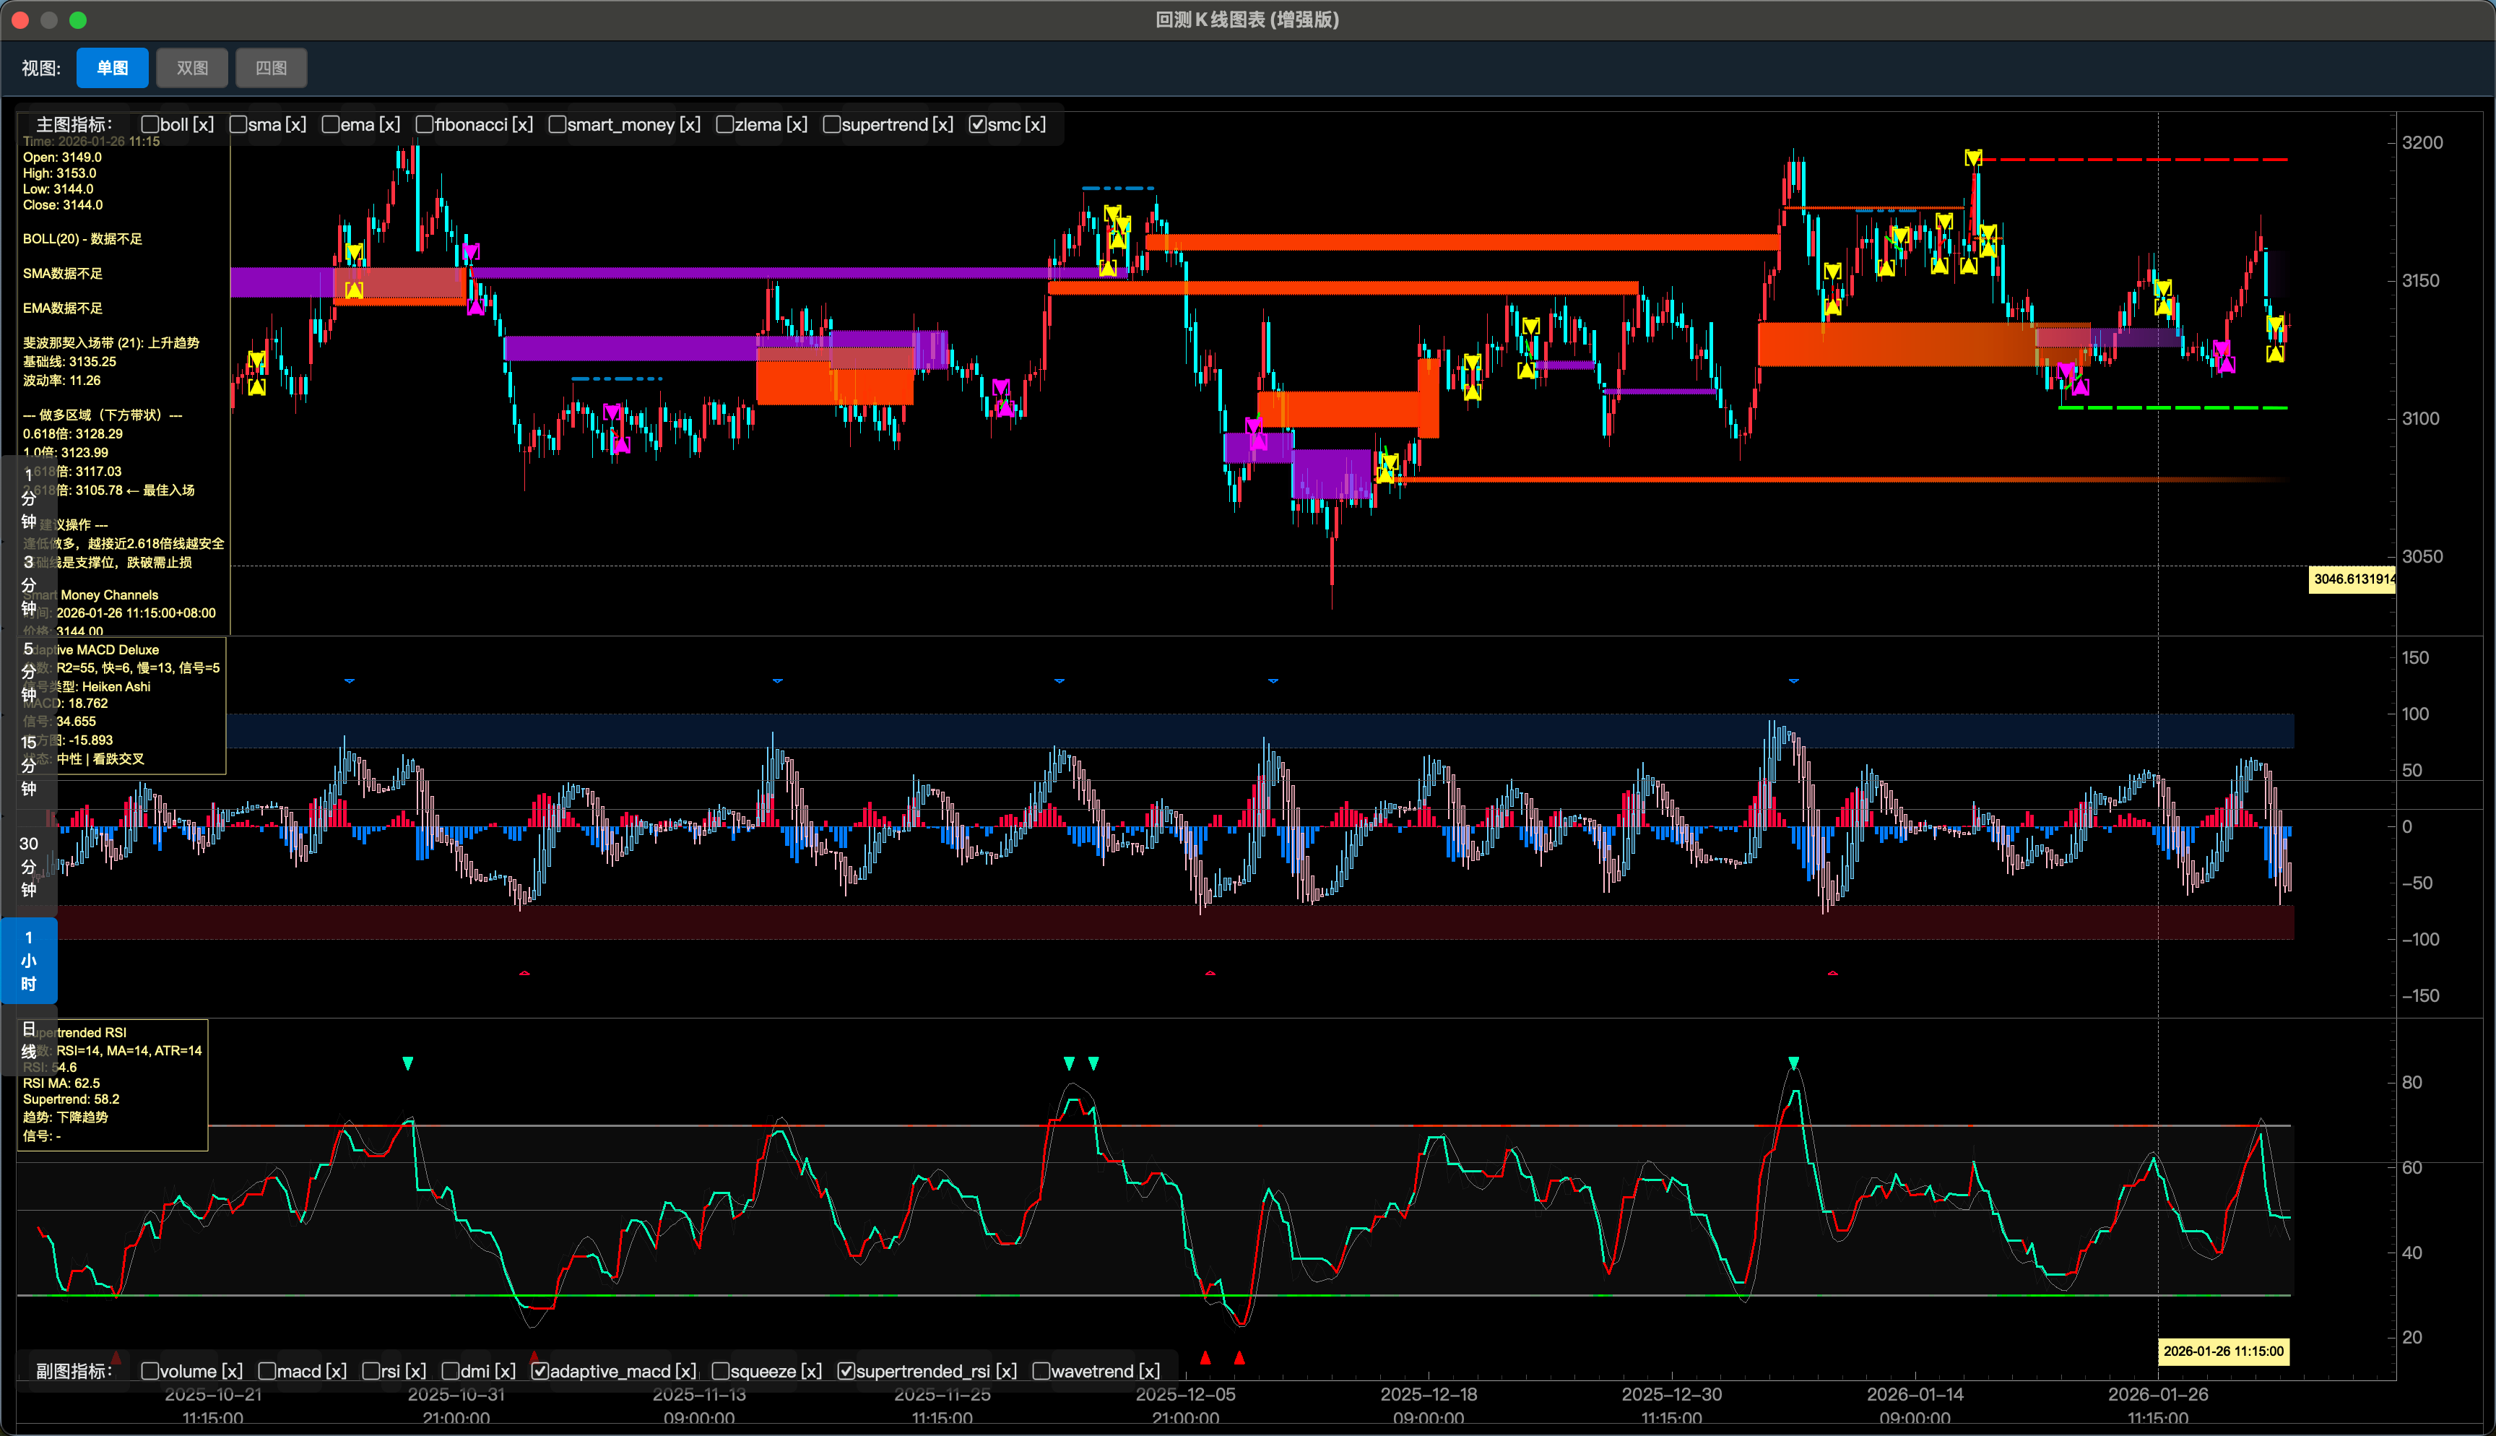
Task: Disable the supertrended_rsi sub-indicator checkbox
Action: click(846, 1371)
